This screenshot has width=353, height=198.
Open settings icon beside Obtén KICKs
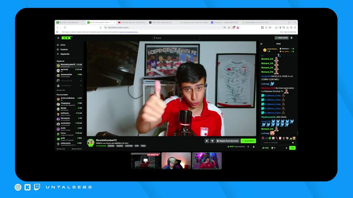[x=292, y=38]
